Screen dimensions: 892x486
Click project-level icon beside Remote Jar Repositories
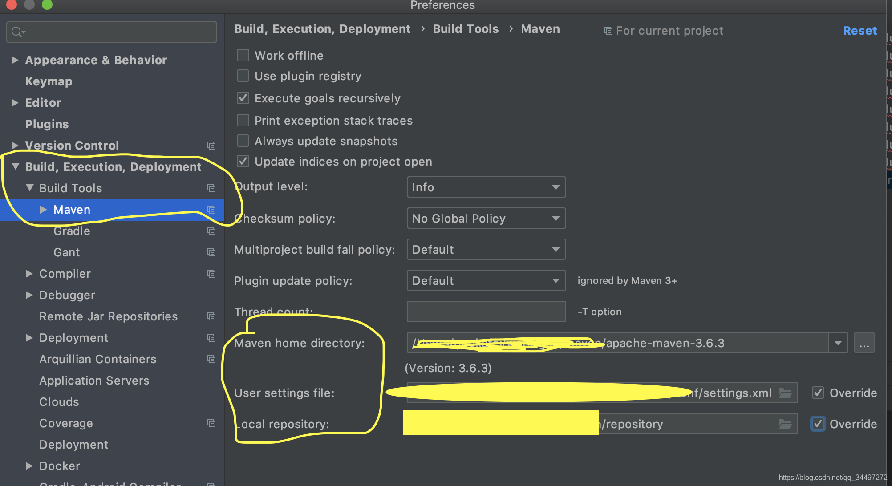pyautogui.click(x=211, y=316)
